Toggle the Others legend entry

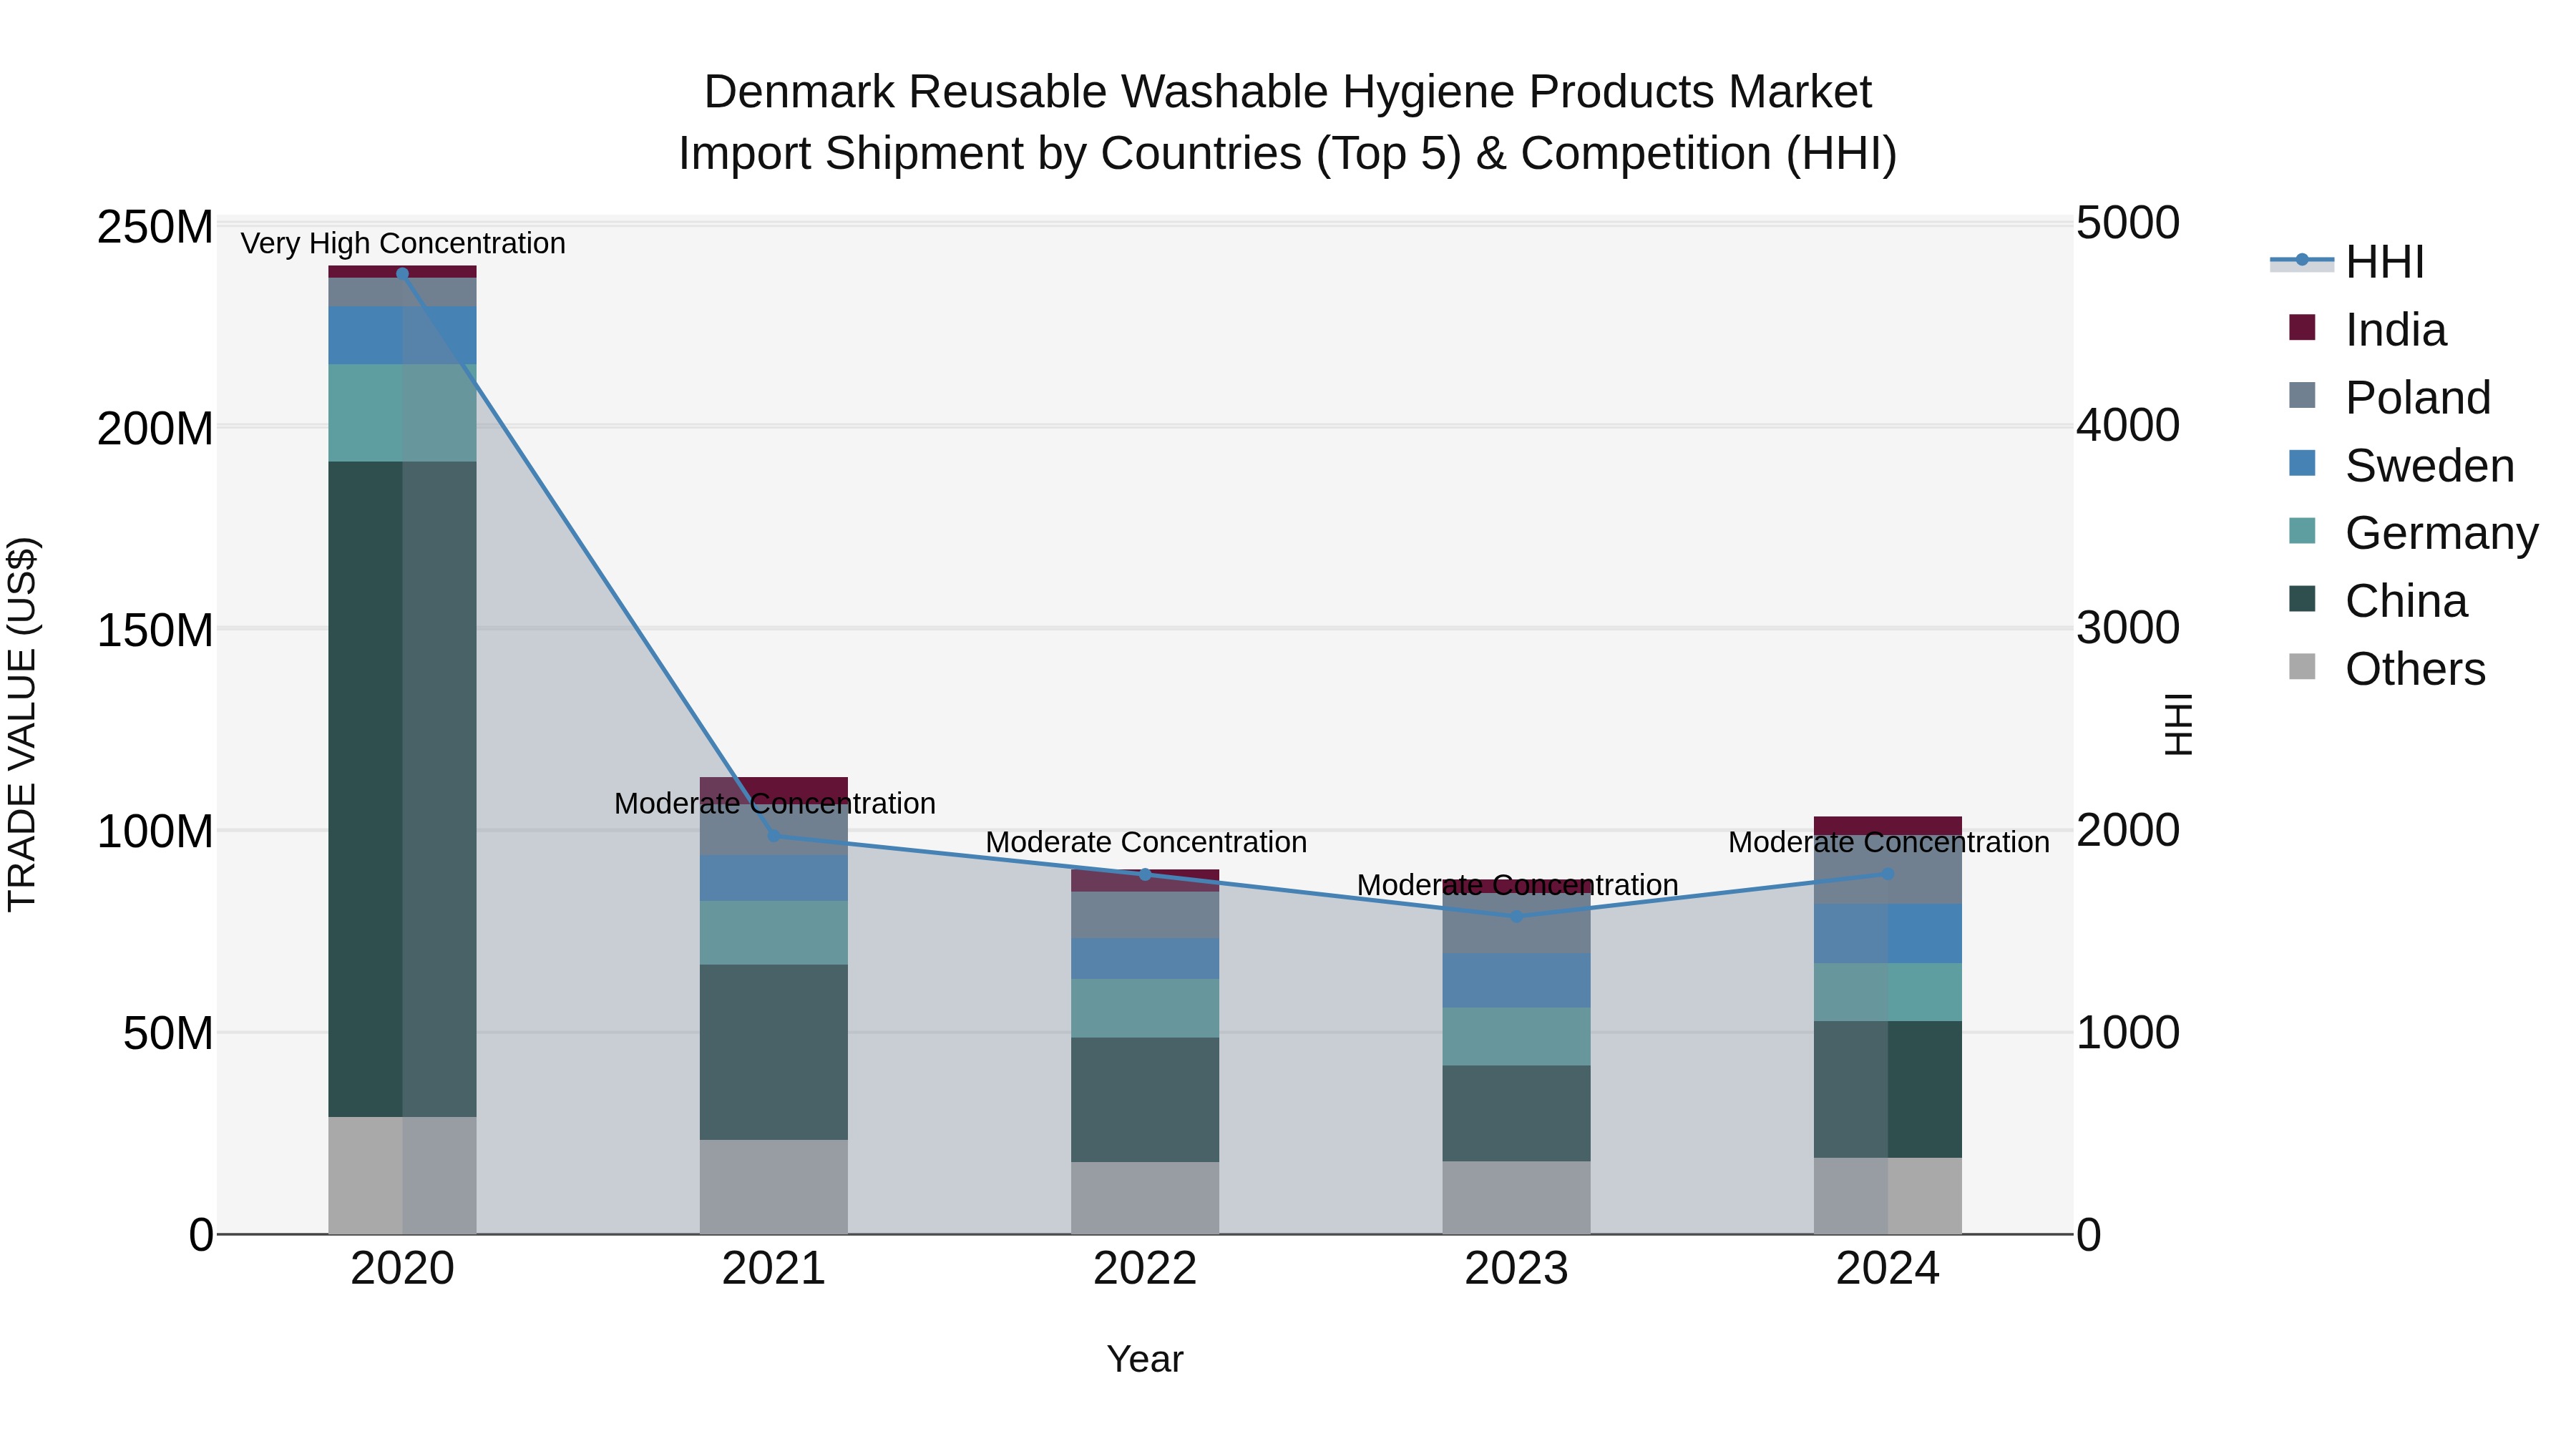pos(2387,668)
